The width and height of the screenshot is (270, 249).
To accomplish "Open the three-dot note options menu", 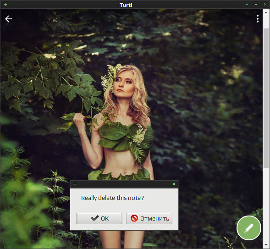I will point(258,19).
